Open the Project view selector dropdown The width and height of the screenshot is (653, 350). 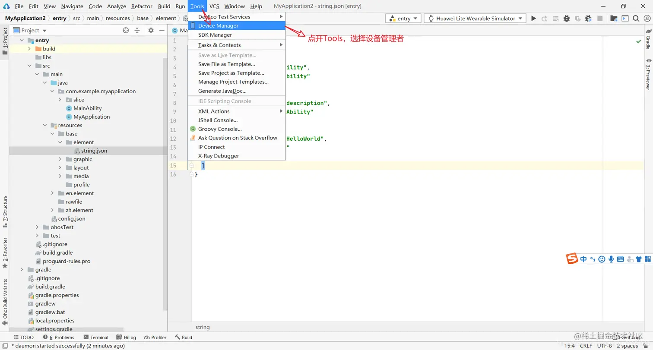click(30, 30)
